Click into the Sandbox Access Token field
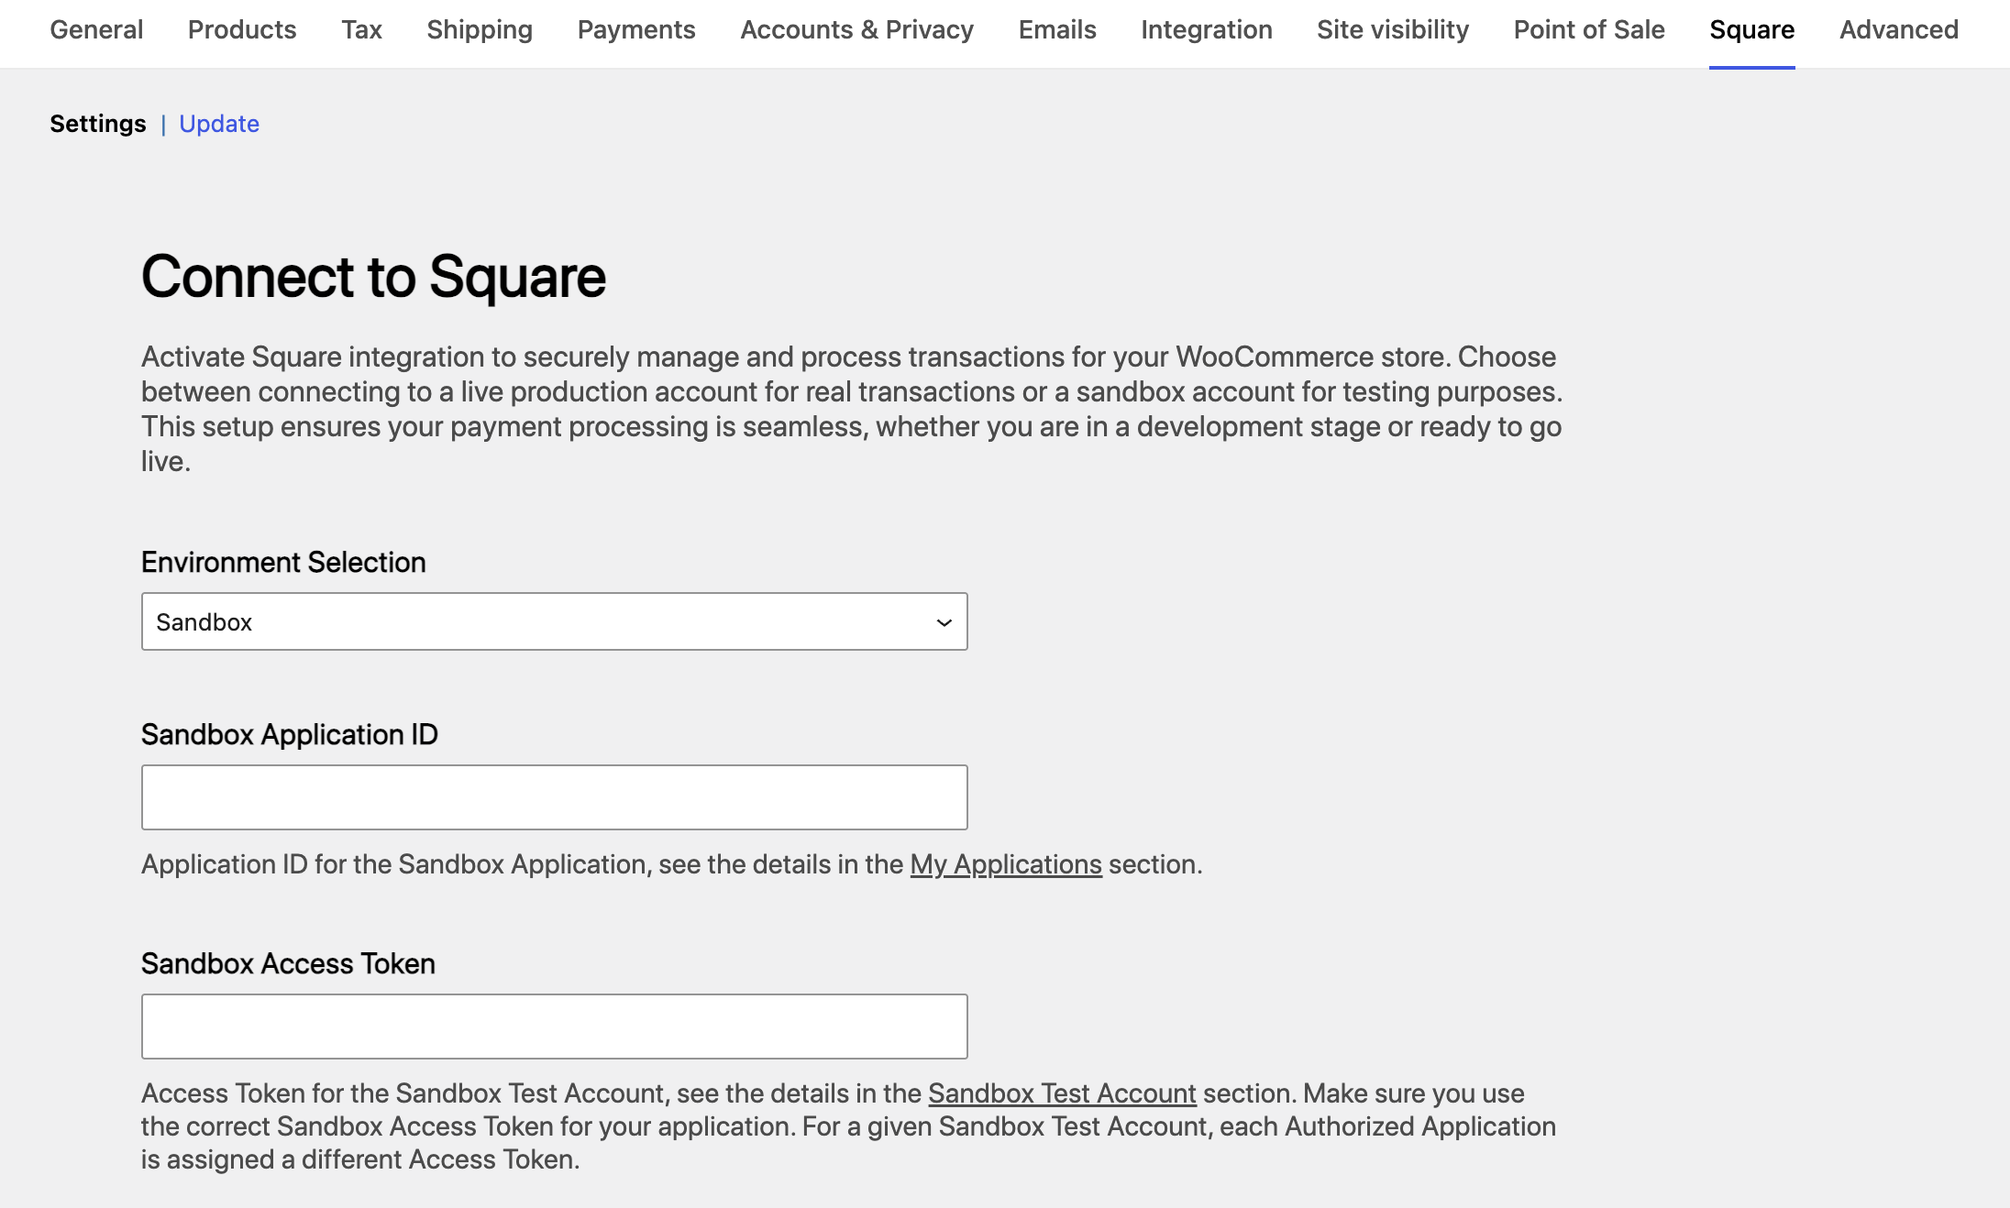2010x1208 pixels. click(x=554, y=1027)
